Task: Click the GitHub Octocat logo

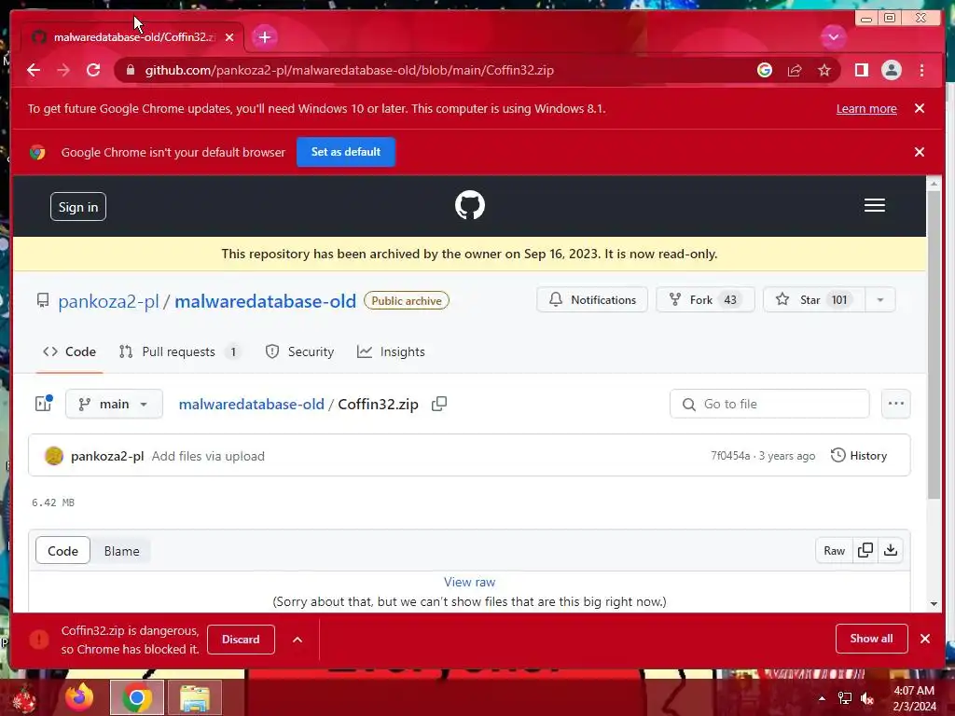Action: (470, 205)
